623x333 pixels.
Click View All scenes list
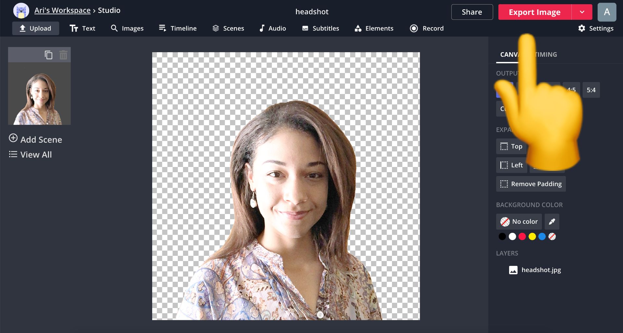pos(31,155)
